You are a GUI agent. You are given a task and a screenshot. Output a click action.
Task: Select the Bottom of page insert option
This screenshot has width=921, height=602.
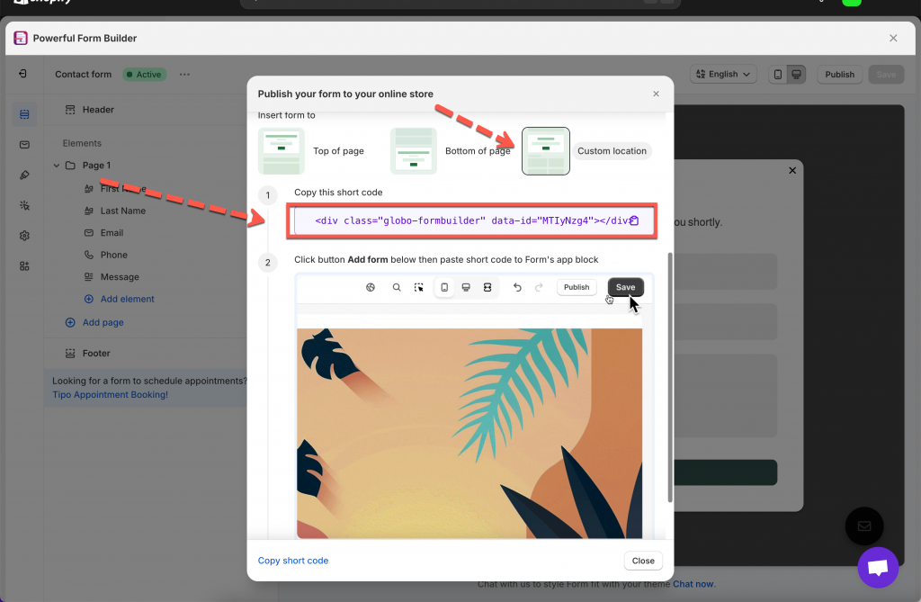[414, 151]
